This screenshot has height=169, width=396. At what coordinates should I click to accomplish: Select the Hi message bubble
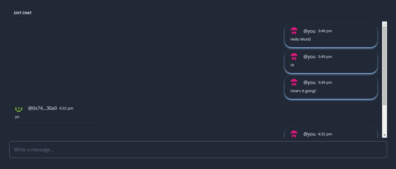click(331, 61)
